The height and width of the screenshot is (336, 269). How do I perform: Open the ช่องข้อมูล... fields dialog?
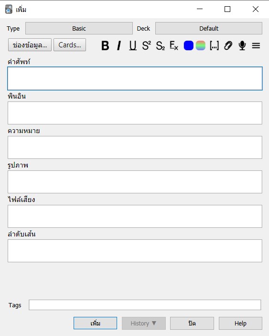pos(30,45)
